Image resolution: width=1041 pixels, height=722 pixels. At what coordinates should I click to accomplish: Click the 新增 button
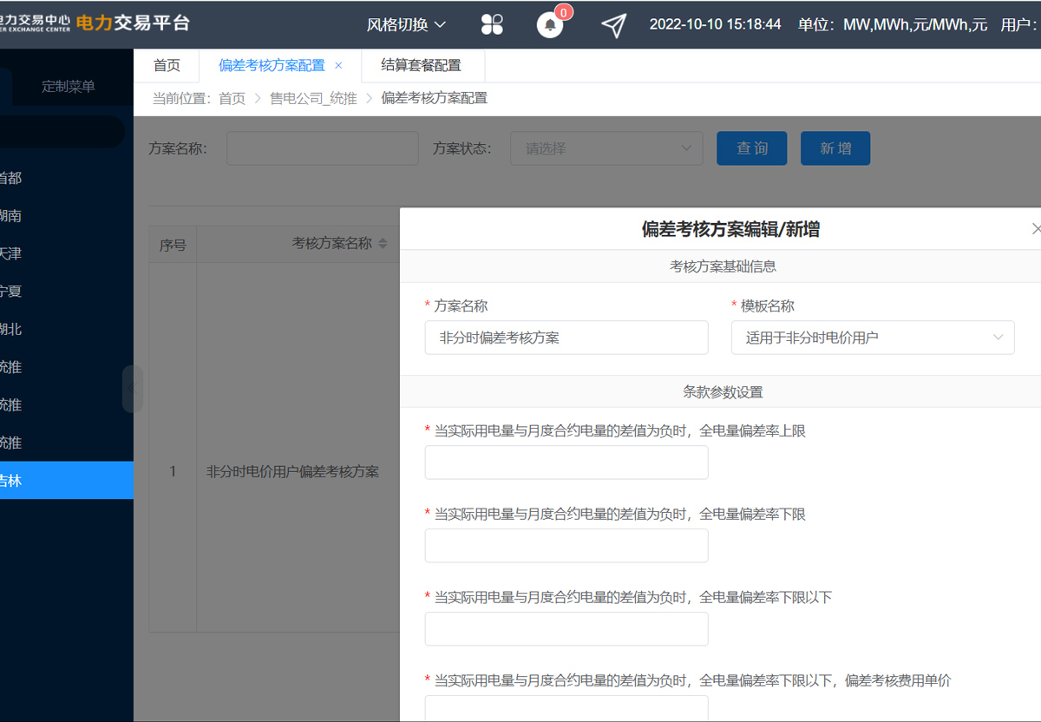tap(835, 148)
